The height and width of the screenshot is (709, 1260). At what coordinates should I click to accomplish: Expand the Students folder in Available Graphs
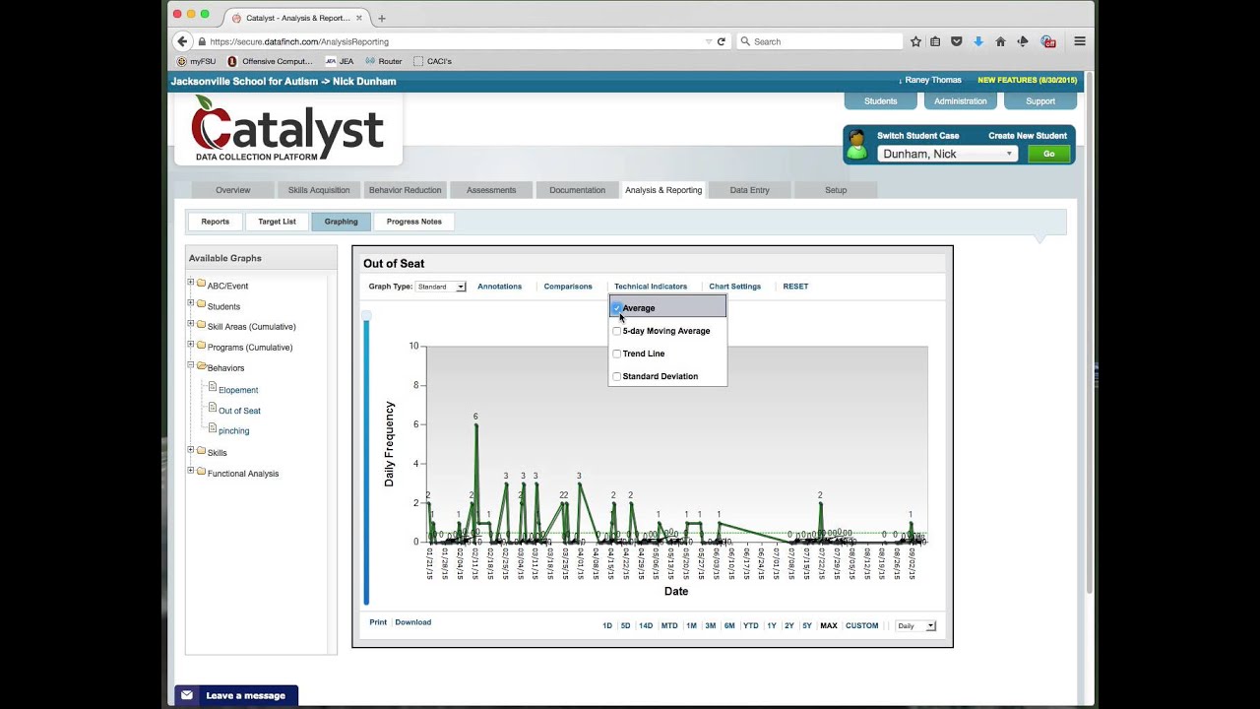coord(191,304)
